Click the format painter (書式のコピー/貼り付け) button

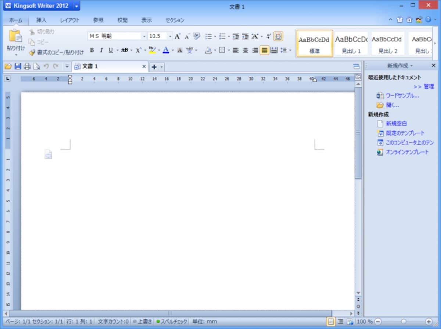coord(56,52)
